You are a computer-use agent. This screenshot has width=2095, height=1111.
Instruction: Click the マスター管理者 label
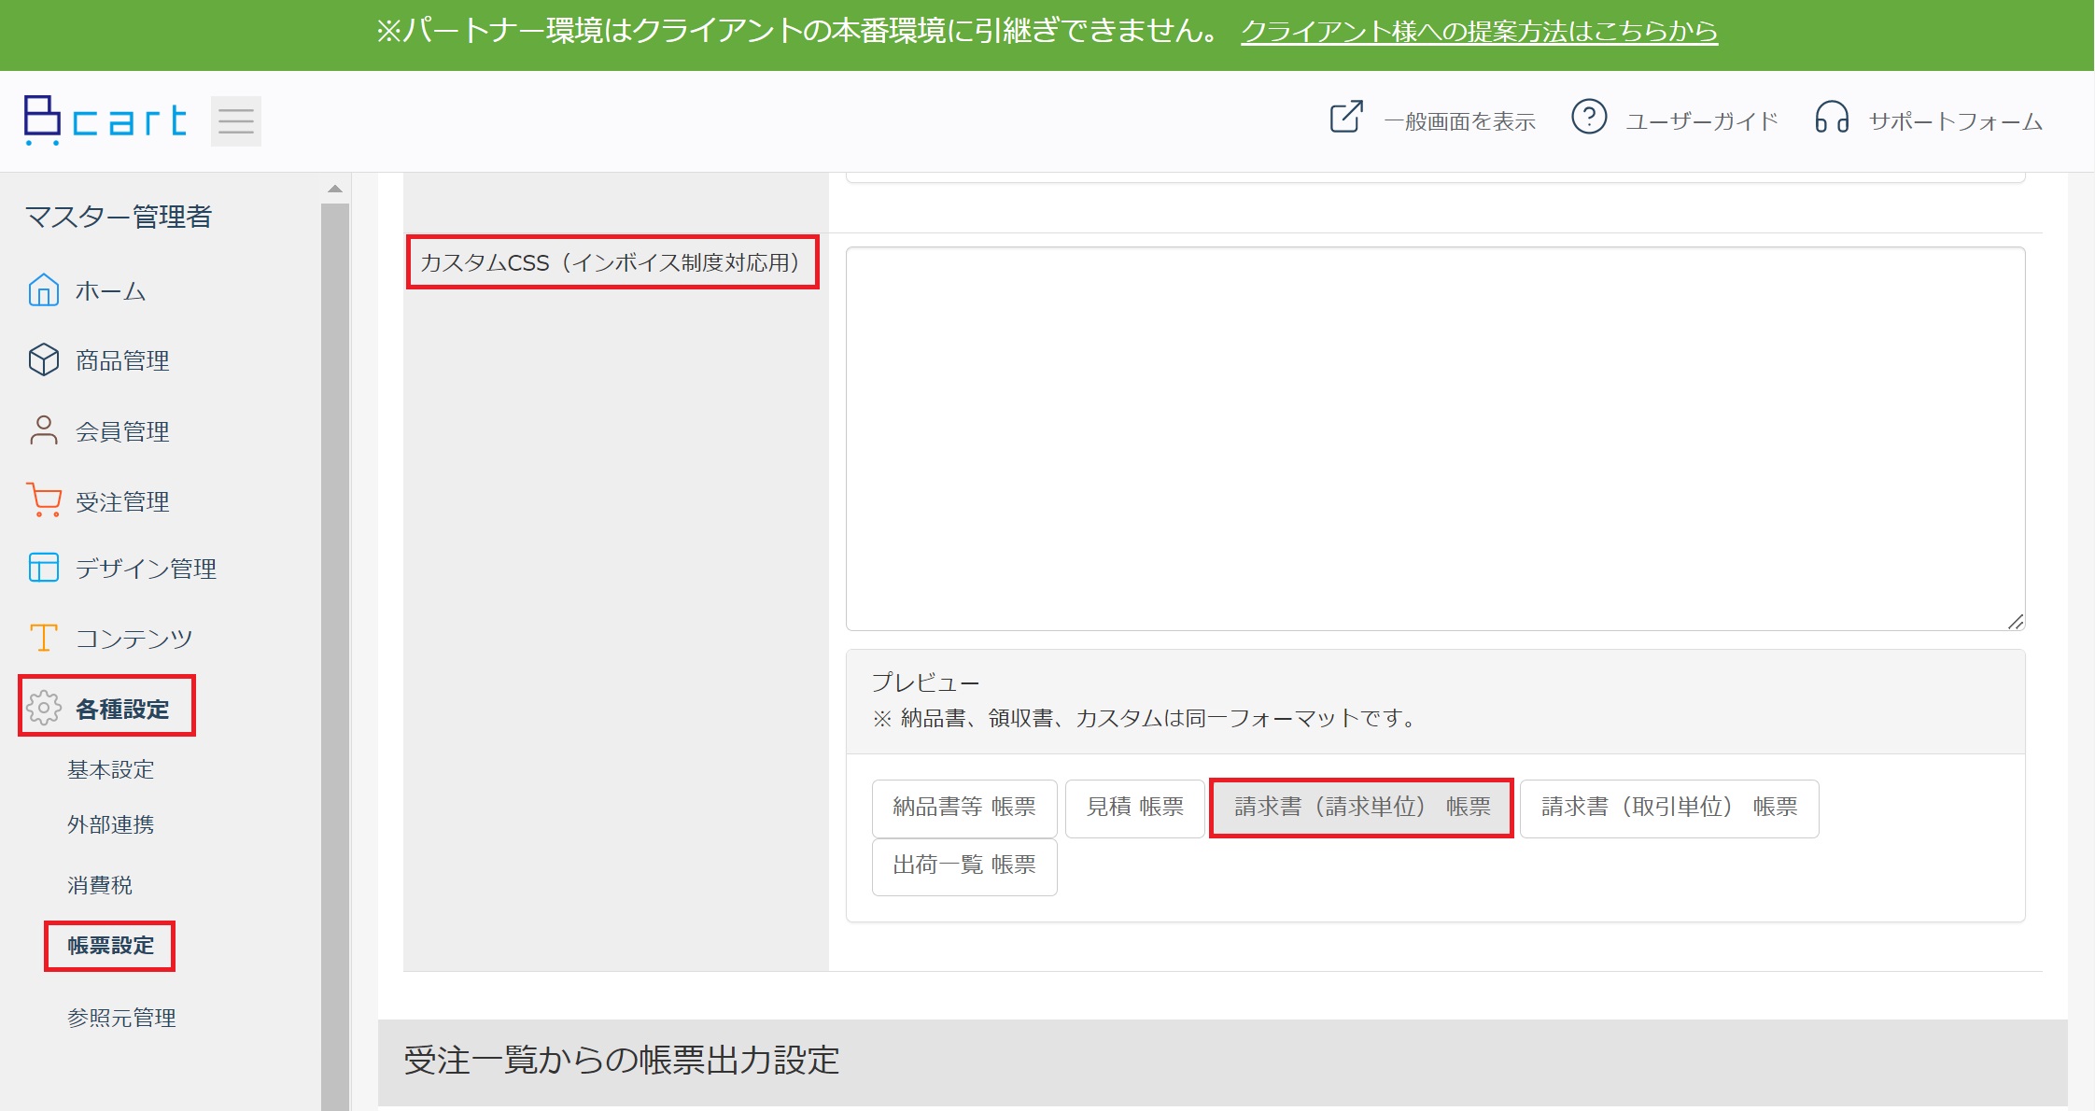120,217
